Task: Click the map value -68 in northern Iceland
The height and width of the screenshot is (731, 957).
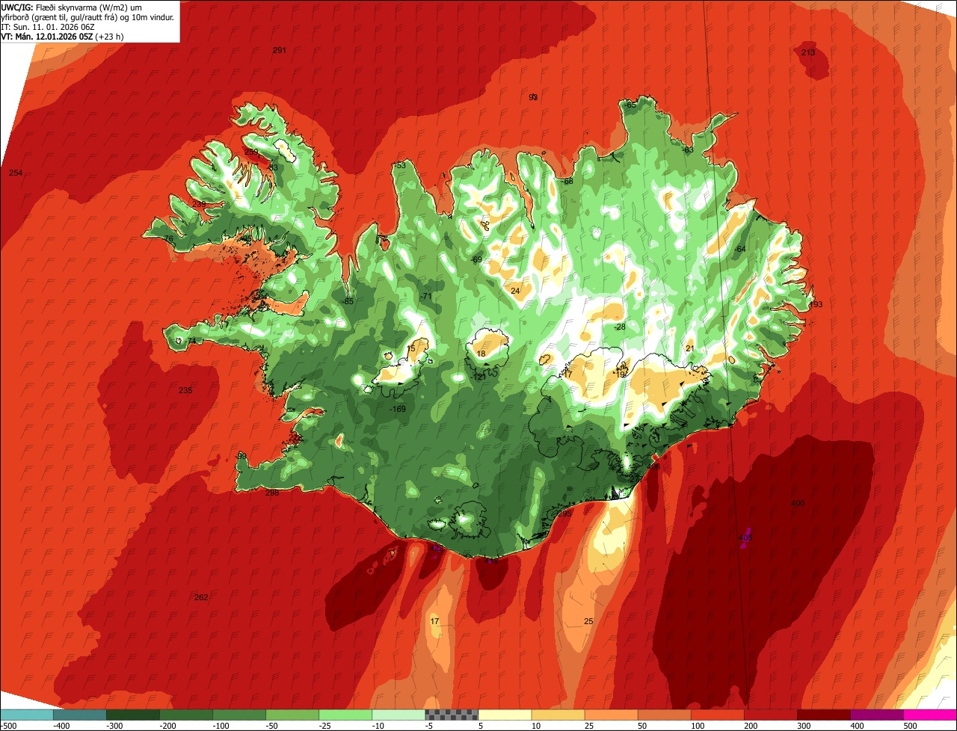Action: (567, 181)
